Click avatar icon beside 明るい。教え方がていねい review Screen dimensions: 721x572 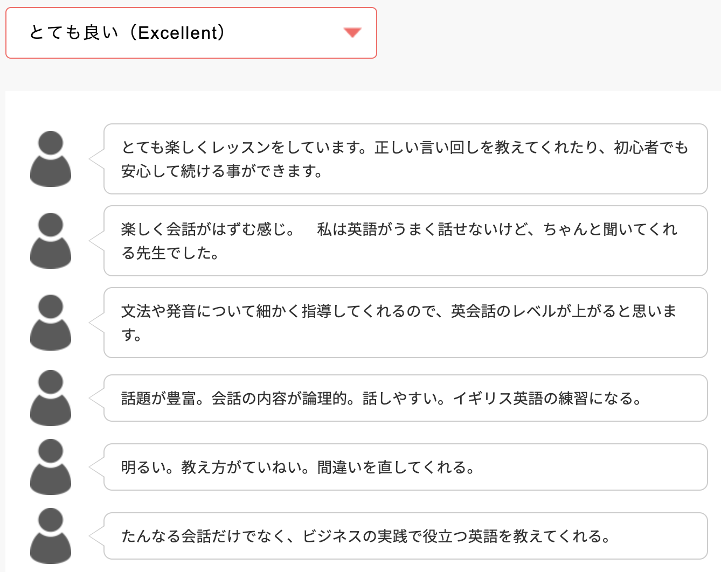51,467
